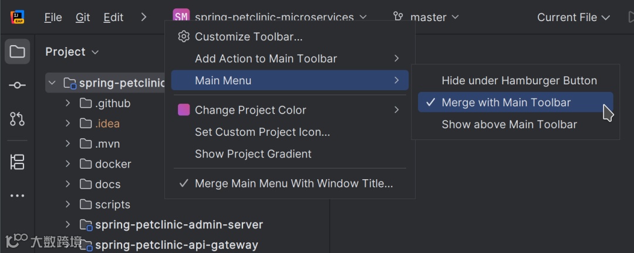The height and width of the screenshot is (253, 634).
Task: Toggle Merge Main Menu With Window Title
Action: 294,183
